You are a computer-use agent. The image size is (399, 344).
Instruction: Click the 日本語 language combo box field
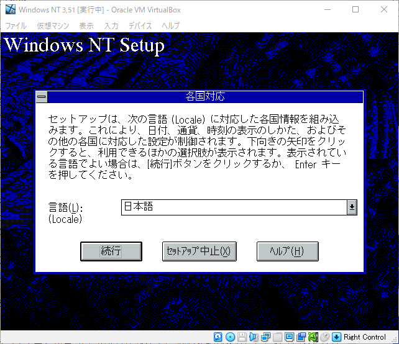pyautogui.click(x=234, y=207)
